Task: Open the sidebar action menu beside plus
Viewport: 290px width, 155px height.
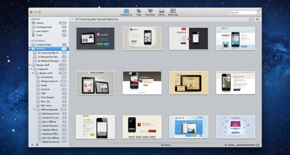Action: point(37,145)
